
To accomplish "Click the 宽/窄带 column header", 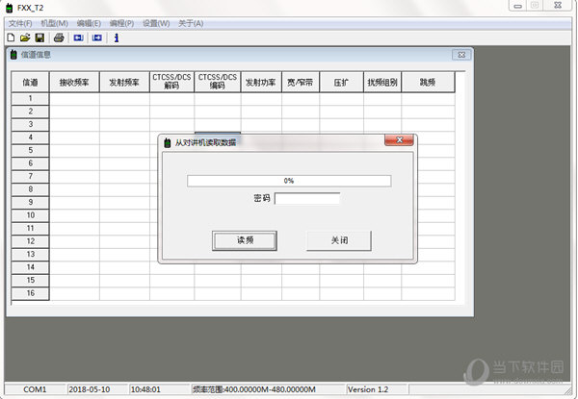I will 301,82.
